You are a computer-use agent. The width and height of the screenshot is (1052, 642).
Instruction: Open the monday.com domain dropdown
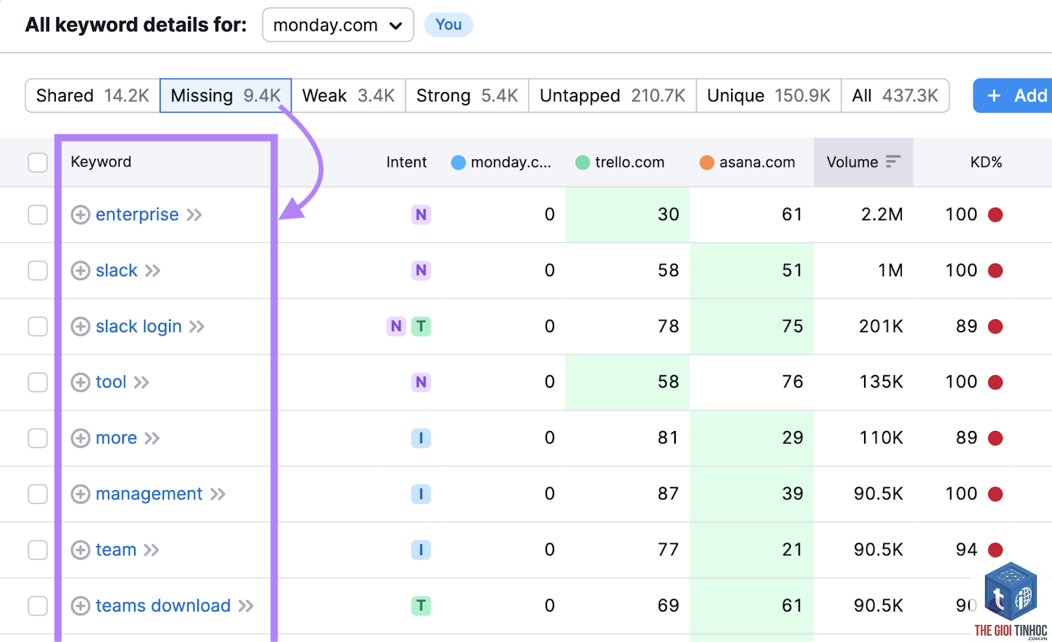(338, 25)
